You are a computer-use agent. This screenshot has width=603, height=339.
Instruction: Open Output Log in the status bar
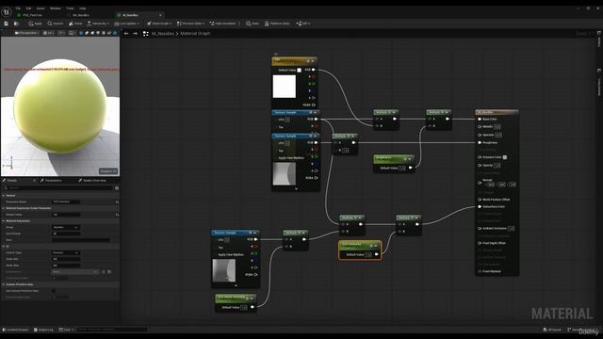pos(43,330)
